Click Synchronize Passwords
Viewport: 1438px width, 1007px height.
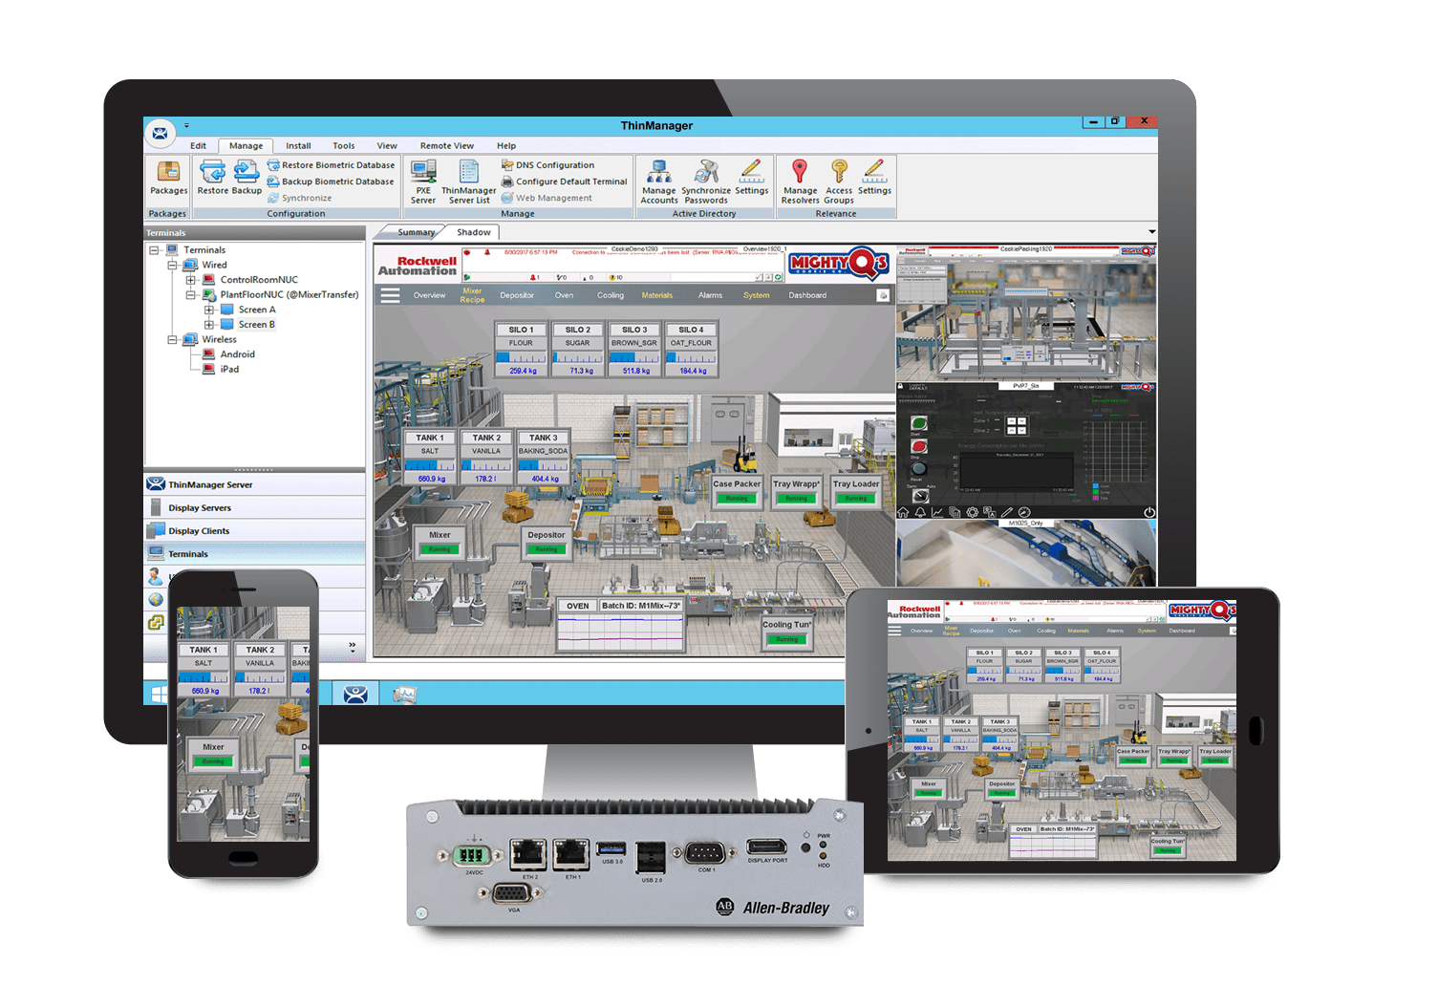pyautogui.click(x=706, y=182)
